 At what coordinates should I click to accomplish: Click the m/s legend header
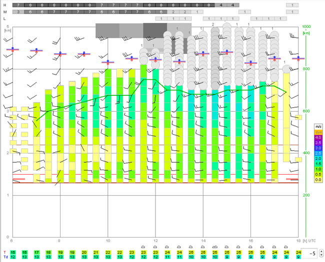tap(318, 126)
